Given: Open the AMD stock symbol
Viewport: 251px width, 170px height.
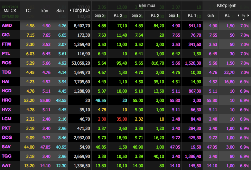Looking at the screenshot, I should [7, 26].
